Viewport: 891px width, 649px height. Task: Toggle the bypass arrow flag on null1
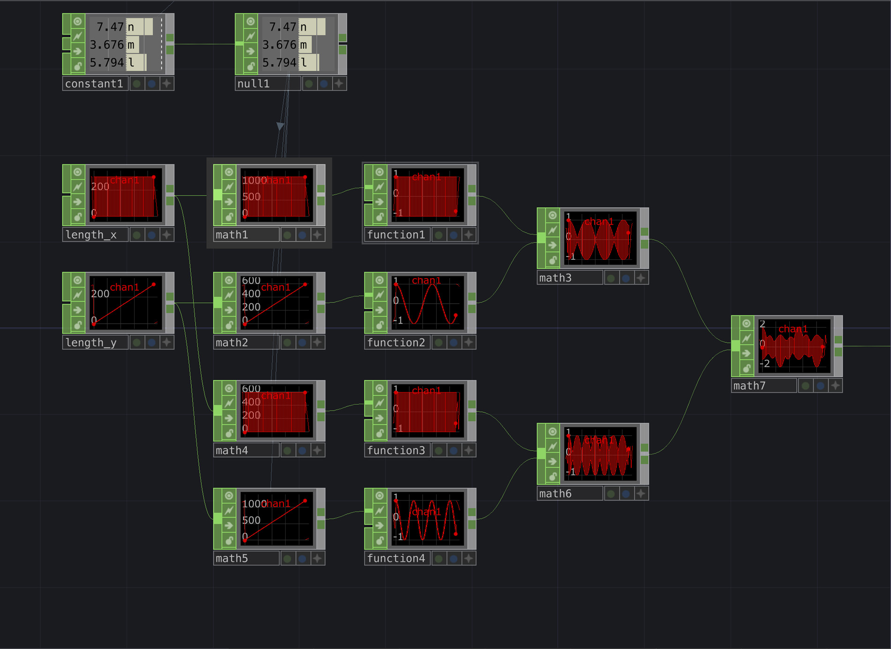(x=250, y=51)
